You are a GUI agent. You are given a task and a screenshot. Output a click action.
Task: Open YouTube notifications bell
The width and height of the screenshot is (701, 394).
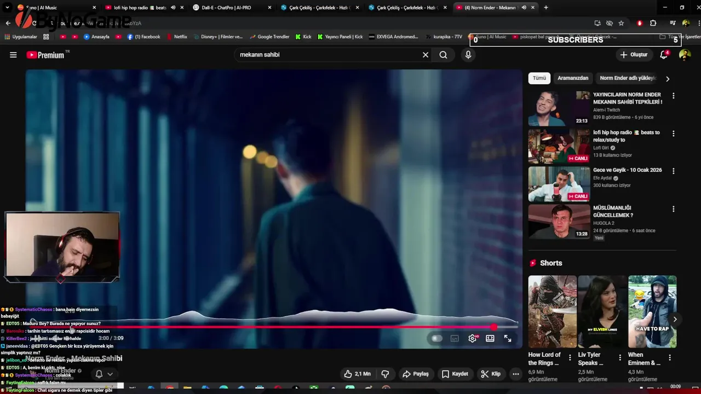664,55
